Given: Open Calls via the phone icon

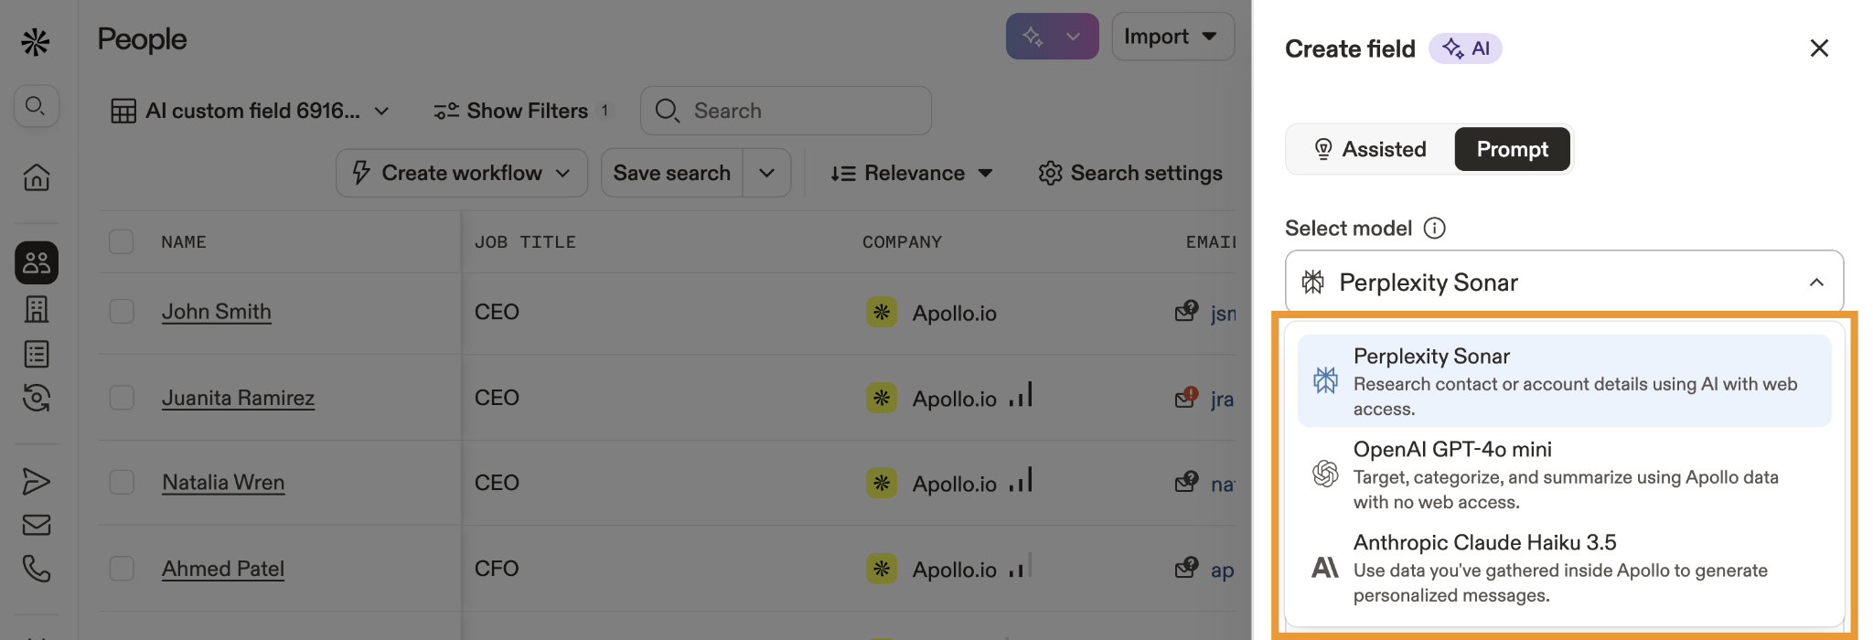Looking at the screenshot, I should tap(37, 569).
